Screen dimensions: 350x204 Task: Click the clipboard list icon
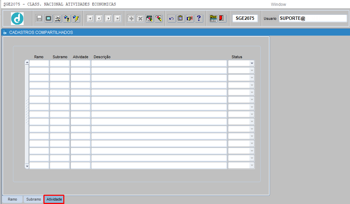tap(181, 18)
